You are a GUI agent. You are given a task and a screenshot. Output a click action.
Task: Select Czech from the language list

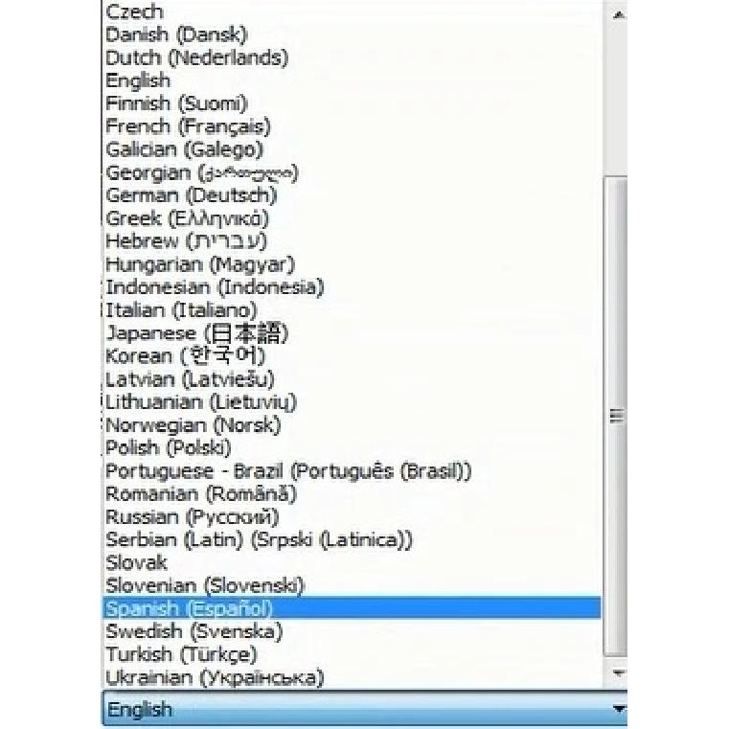[x=352, y=11]
